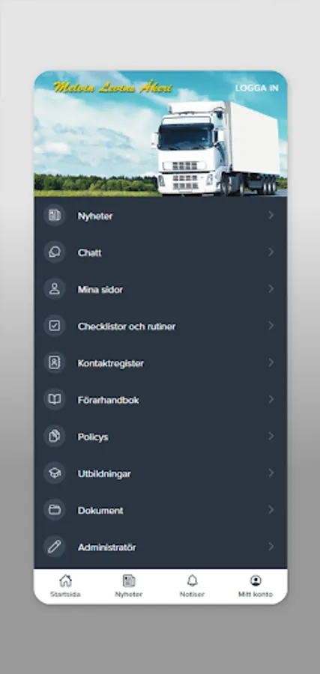Tap the Förarhandbok open book icon
This screenshot has height=674, width=320.
click(55, 399)
